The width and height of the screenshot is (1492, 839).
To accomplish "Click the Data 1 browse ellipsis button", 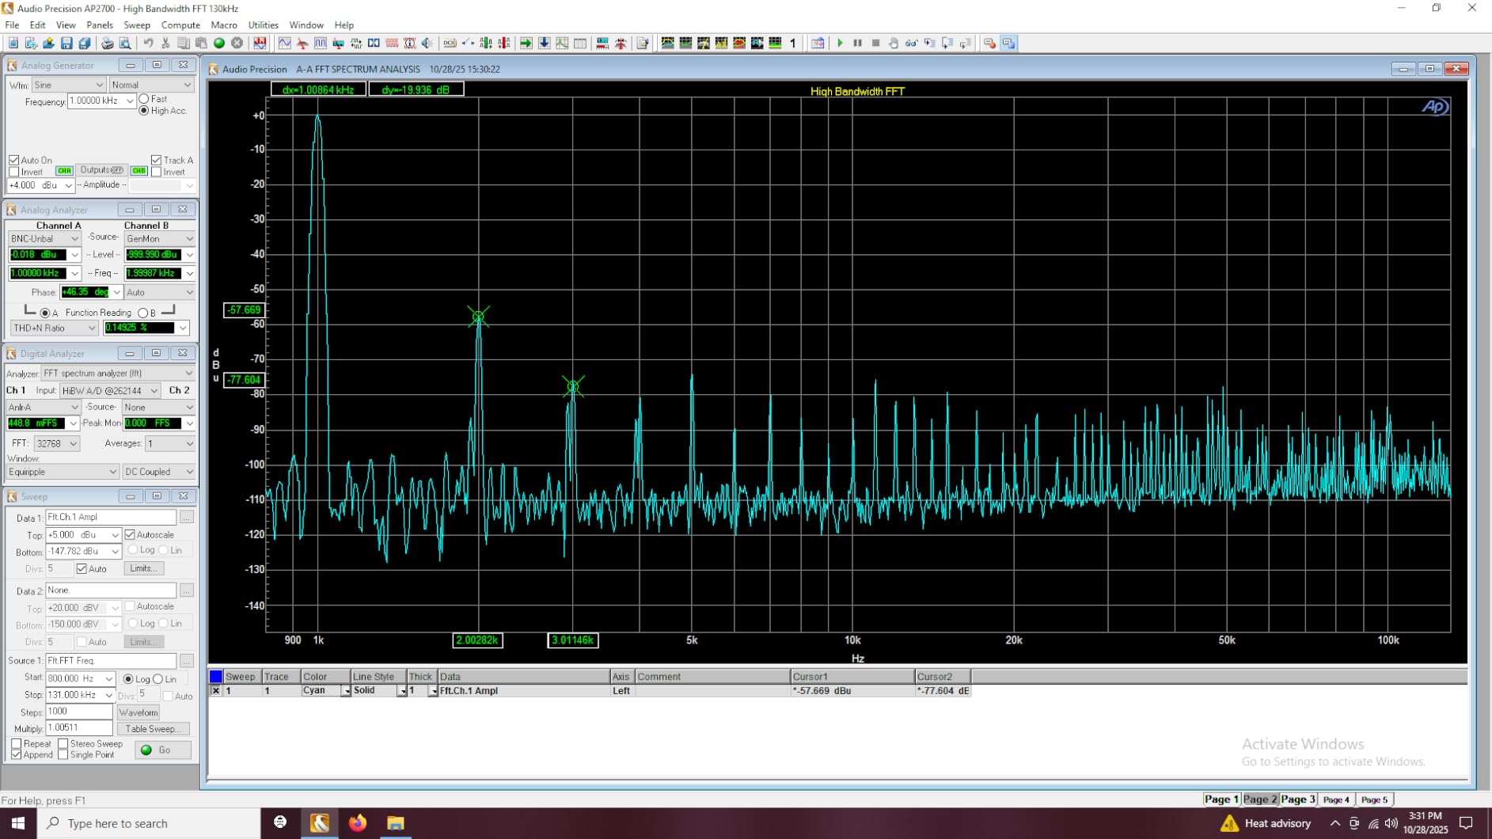I will pyautogui.click(x=187, y=518).
